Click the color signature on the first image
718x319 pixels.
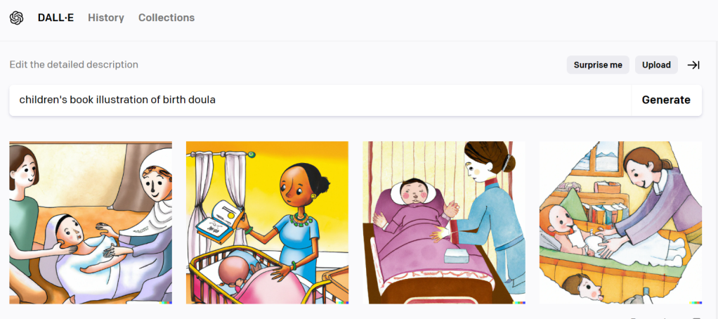point(166,303)
